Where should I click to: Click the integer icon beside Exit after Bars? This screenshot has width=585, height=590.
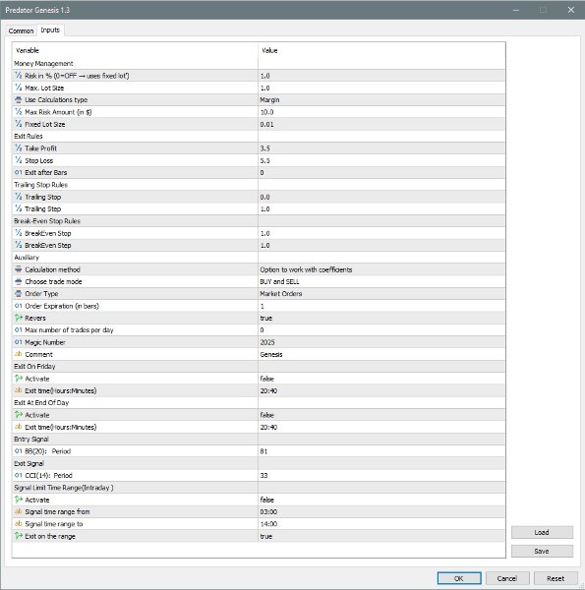tap(18, 172)
